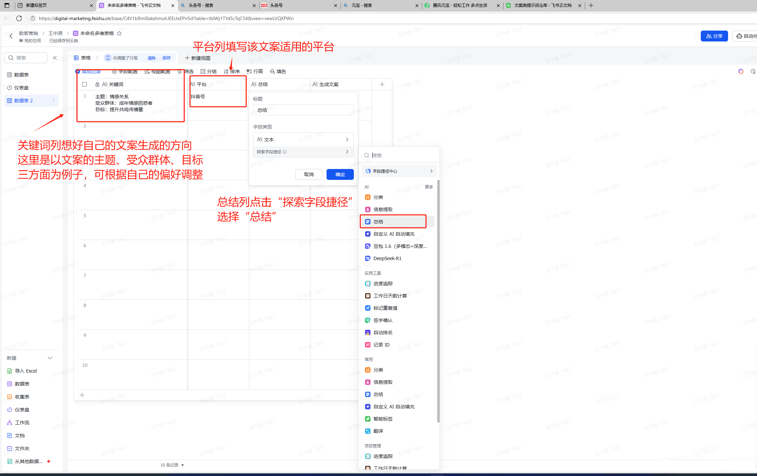Collapse the left sidebar panel
The height and width of the screenshot is (476, 757).
55,57
